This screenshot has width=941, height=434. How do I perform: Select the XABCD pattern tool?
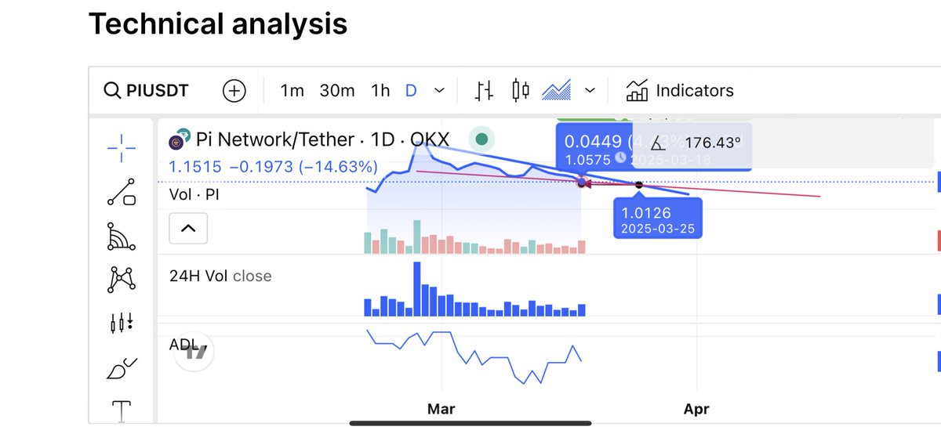pyautogui.click(x=121, y=279)
